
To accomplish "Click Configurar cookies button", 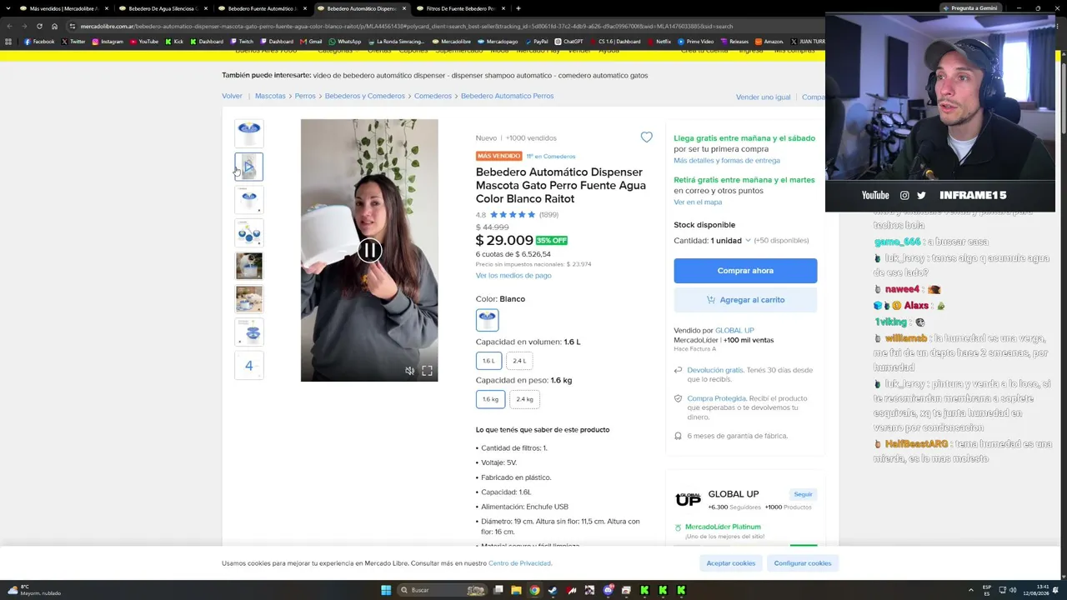I will (x=803, y=563).
